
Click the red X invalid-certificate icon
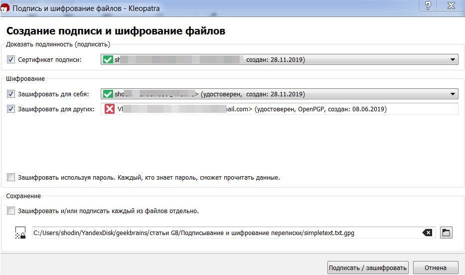coord(110,109)
